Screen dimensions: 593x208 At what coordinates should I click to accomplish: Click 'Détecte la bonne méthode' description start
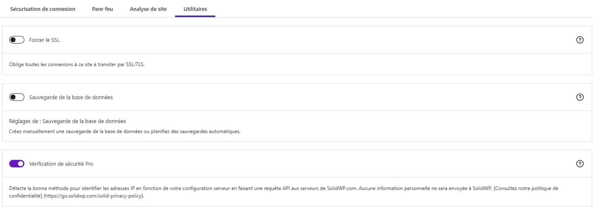[x=38, y=188]
